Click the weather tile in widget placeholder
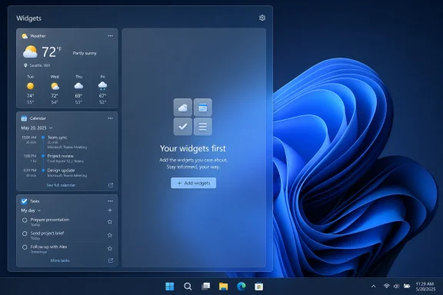Screen dimensions: 443x295 pos(183,108)
